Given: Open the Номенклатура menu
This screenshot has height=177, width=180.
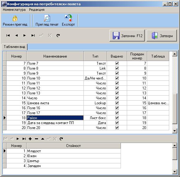Looking at the screenshot, I should coord(14,10).
